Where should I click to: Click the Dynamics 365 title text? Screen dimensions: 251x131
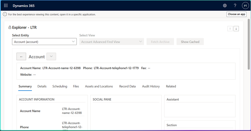[x=24, y=6]
